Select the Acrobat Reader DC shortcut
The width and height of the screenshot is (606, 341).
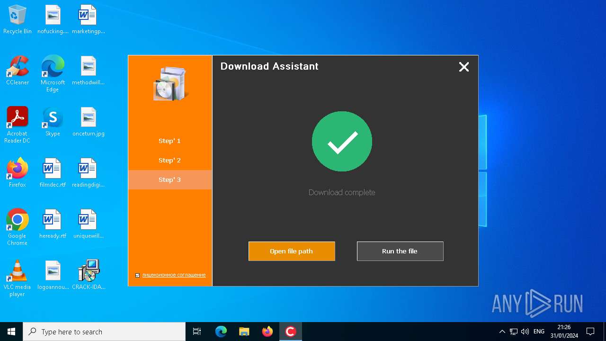(18, 125)
